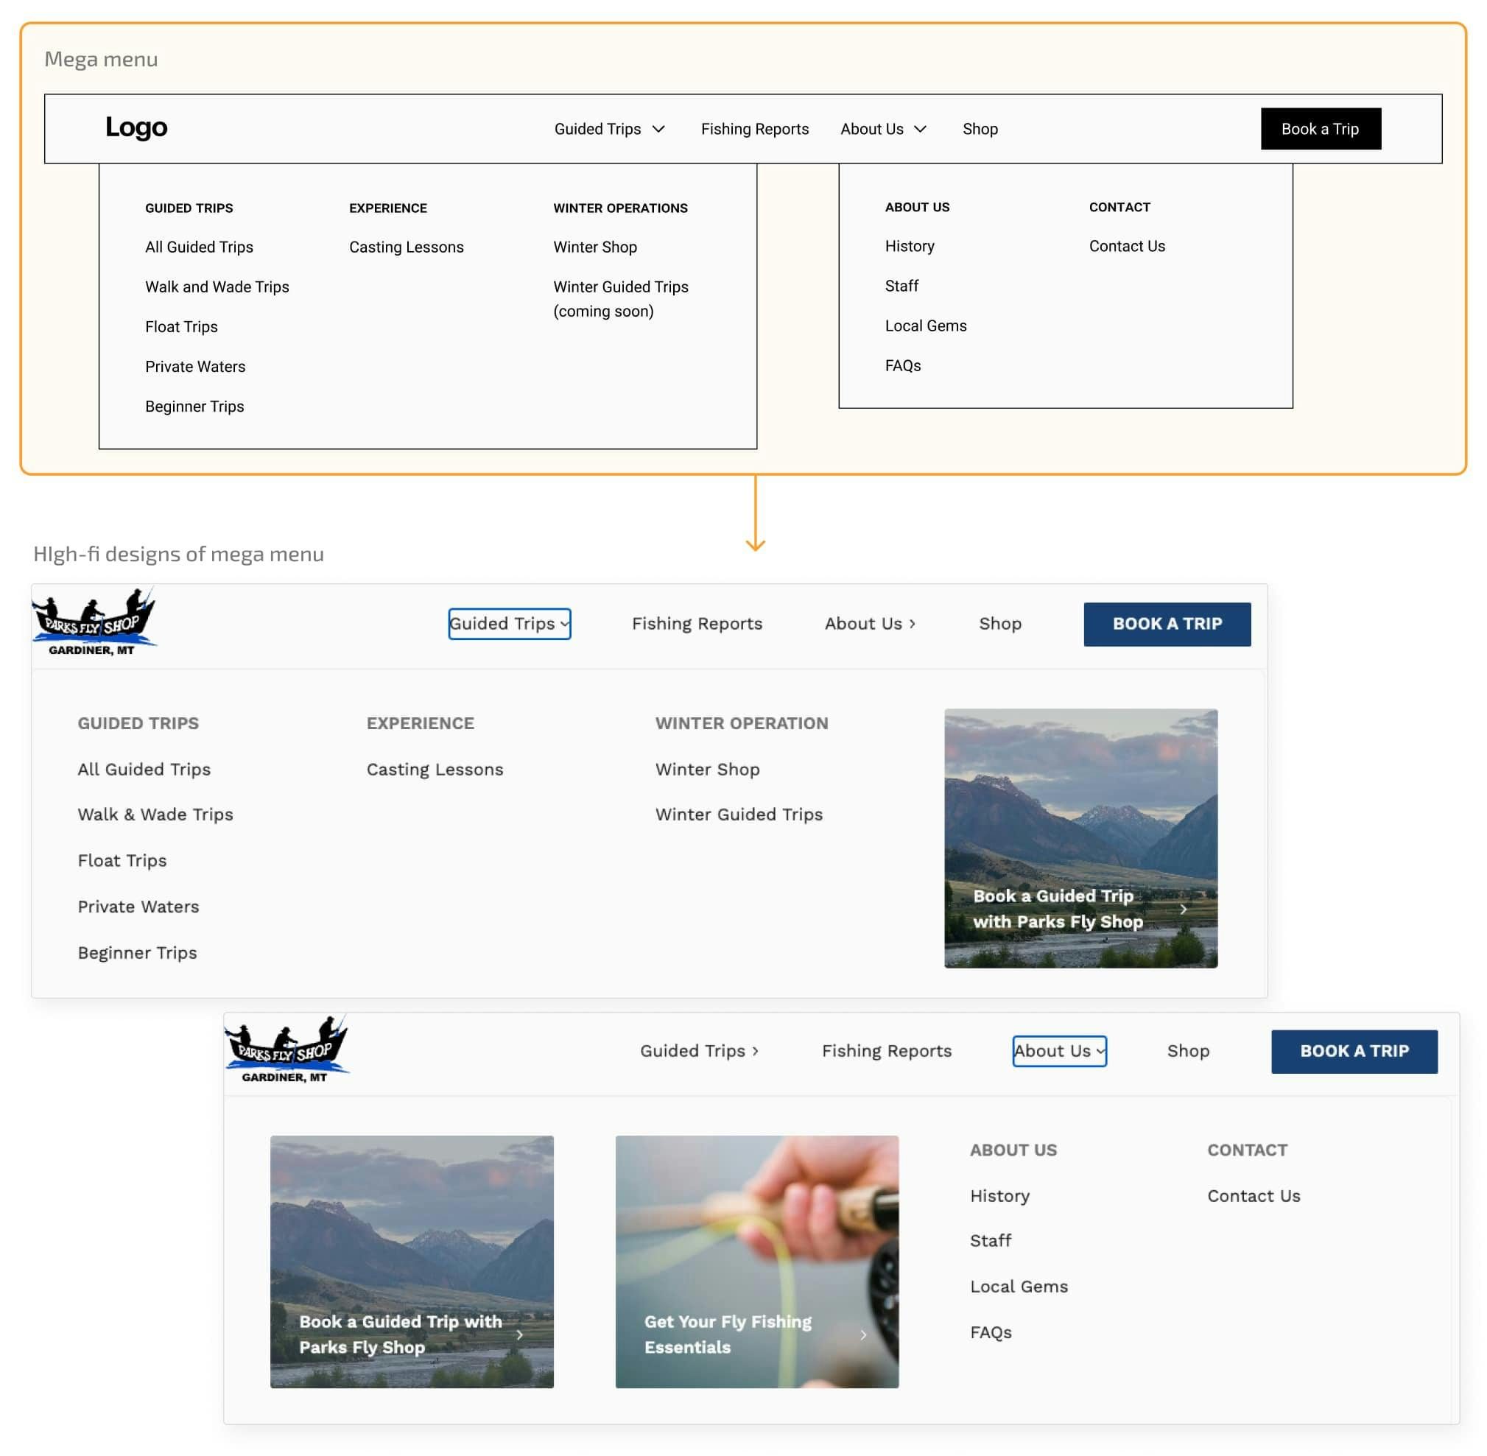Click the black Book a Trip button

click(x=1321, y=128)
